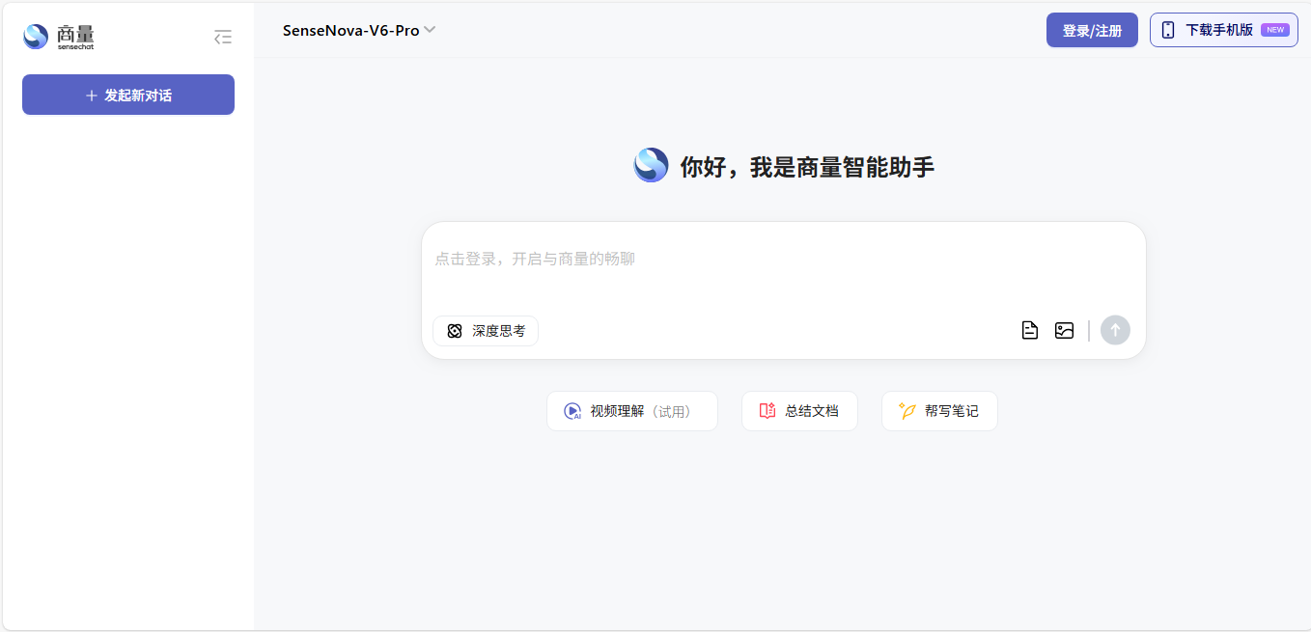Click the 登录/注册 login button
1311x632 pixels.
[1092, 30]
